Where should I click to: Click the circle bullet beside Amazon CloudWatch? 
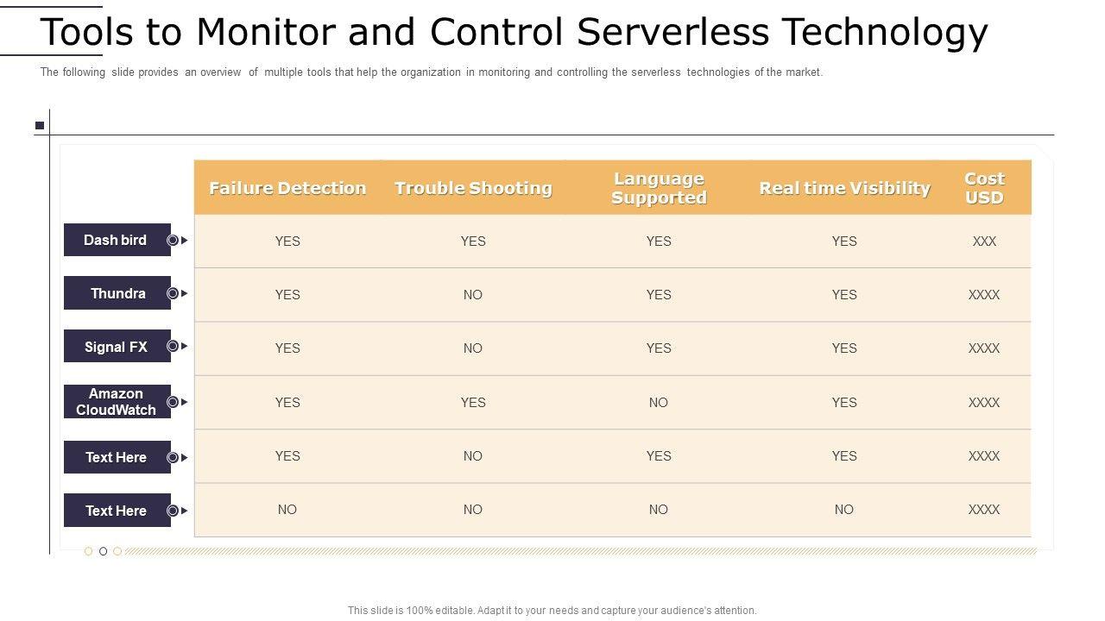pyautogui.click(x=173, y=402)
